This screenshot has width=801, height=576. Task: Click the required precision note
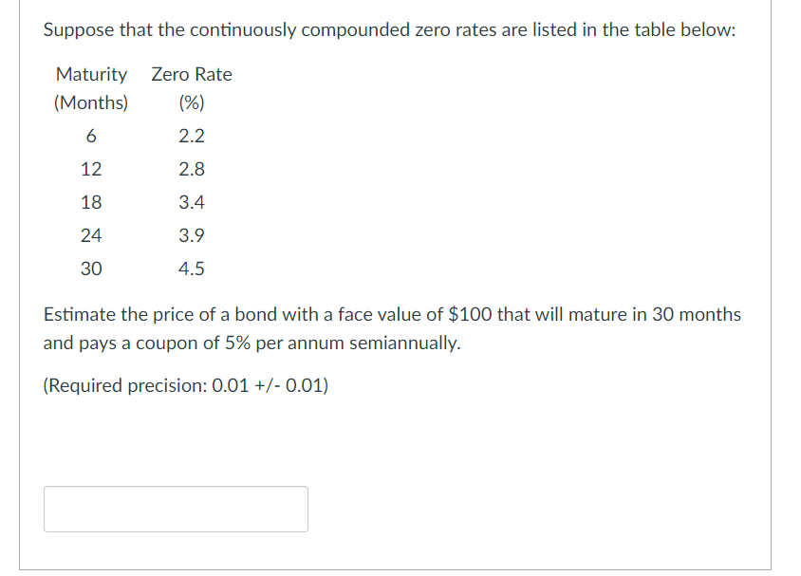(x=185, y=385)
